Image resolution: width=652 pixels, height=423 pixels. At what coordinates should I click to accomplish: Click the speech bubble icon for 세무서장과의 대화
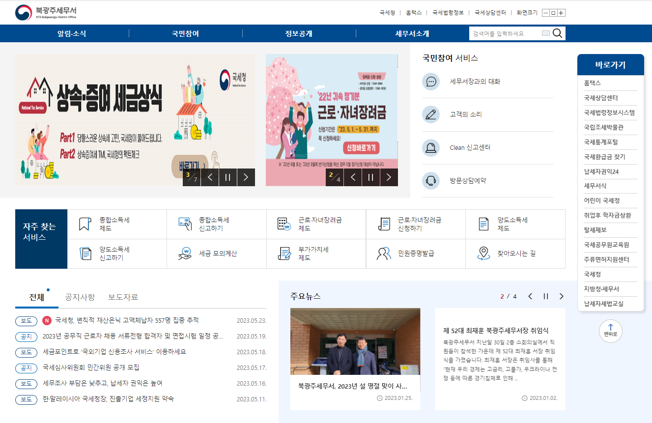pos(431,82)
